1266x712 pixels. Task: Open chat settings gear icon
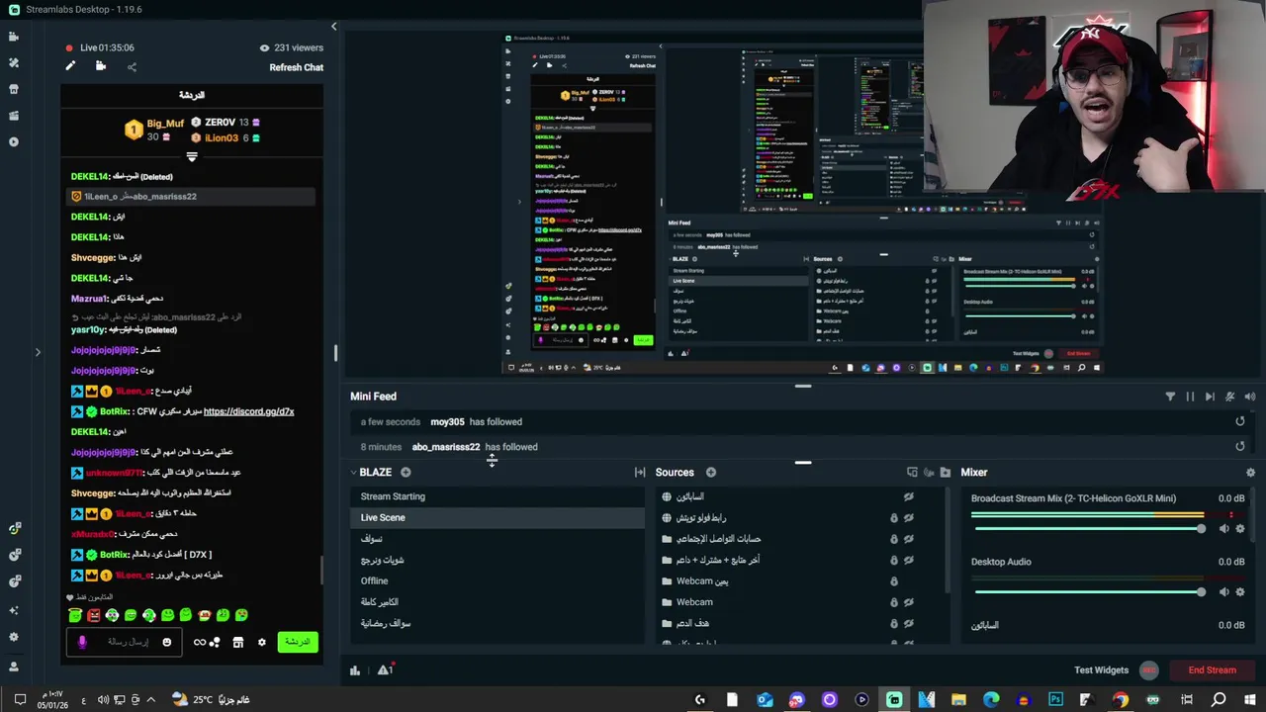[261, 643]
